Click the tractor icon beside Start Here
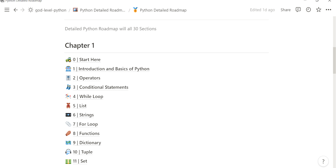This screenshot has height=168, width=336. 68,60
